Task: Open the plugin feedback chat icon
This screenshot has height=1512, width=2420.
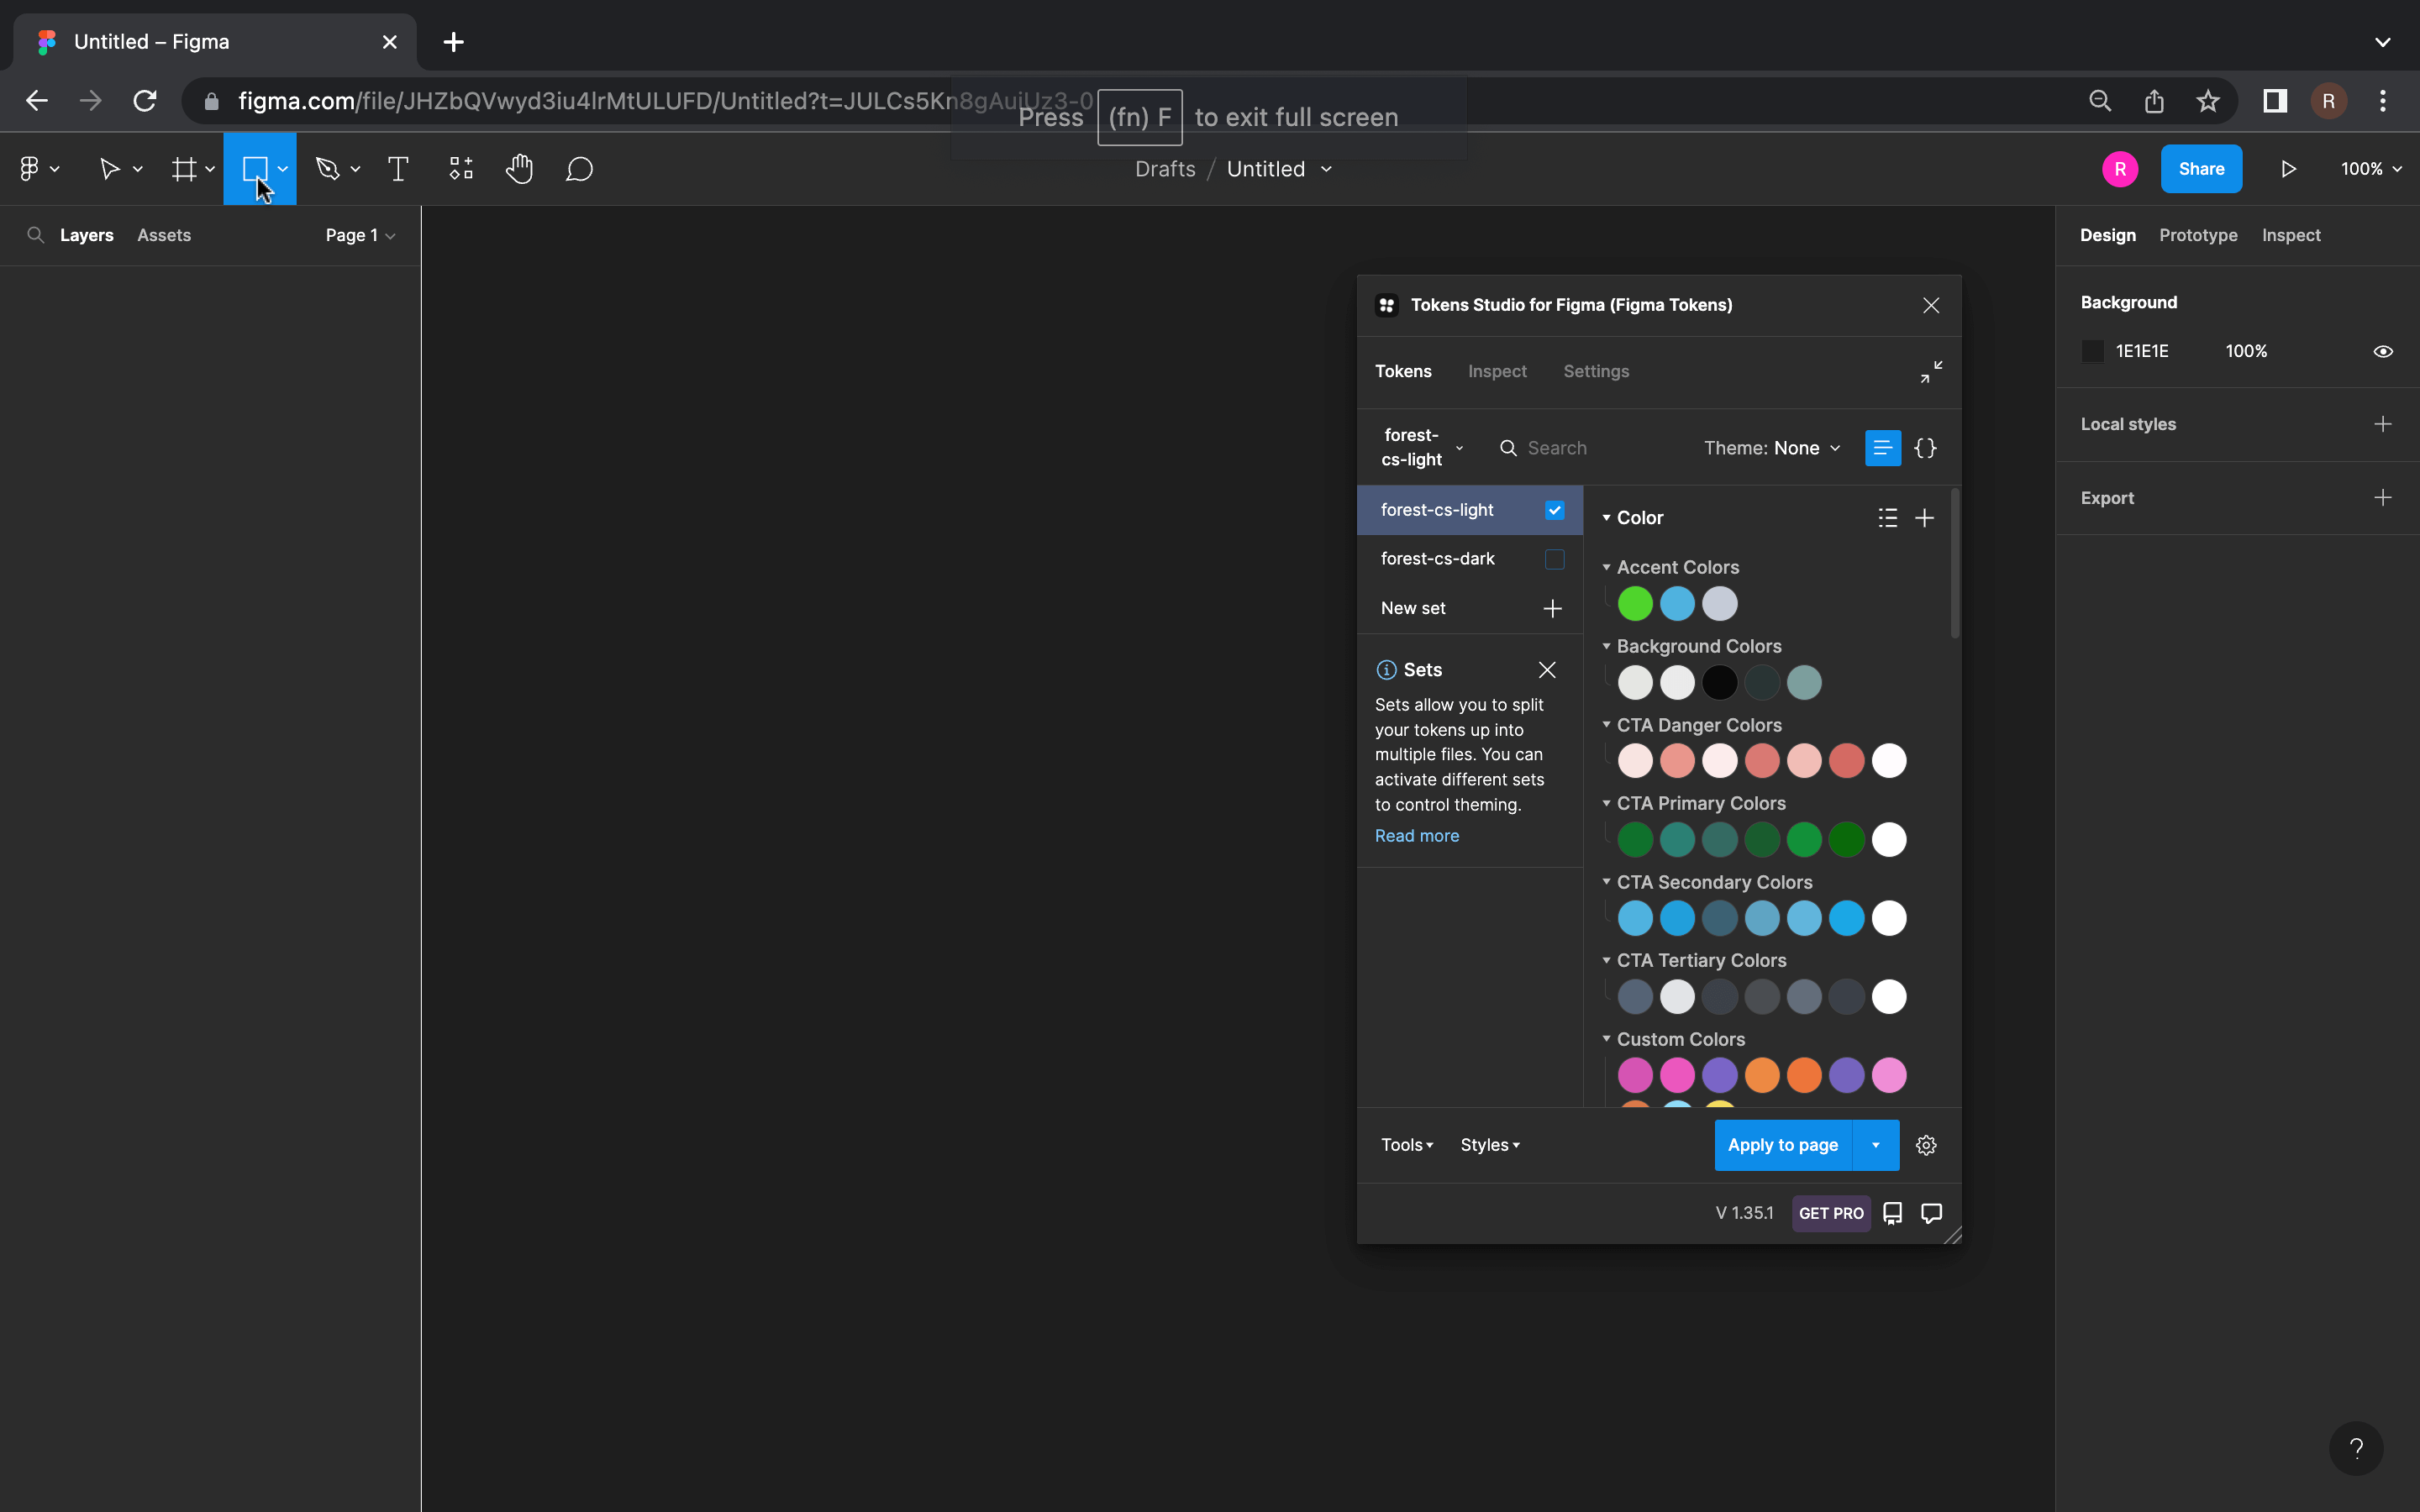Action: point(1932,1213)
